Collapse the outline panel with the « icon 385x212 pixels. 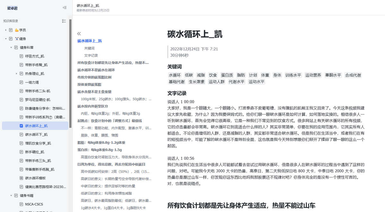tap(79, 33)
